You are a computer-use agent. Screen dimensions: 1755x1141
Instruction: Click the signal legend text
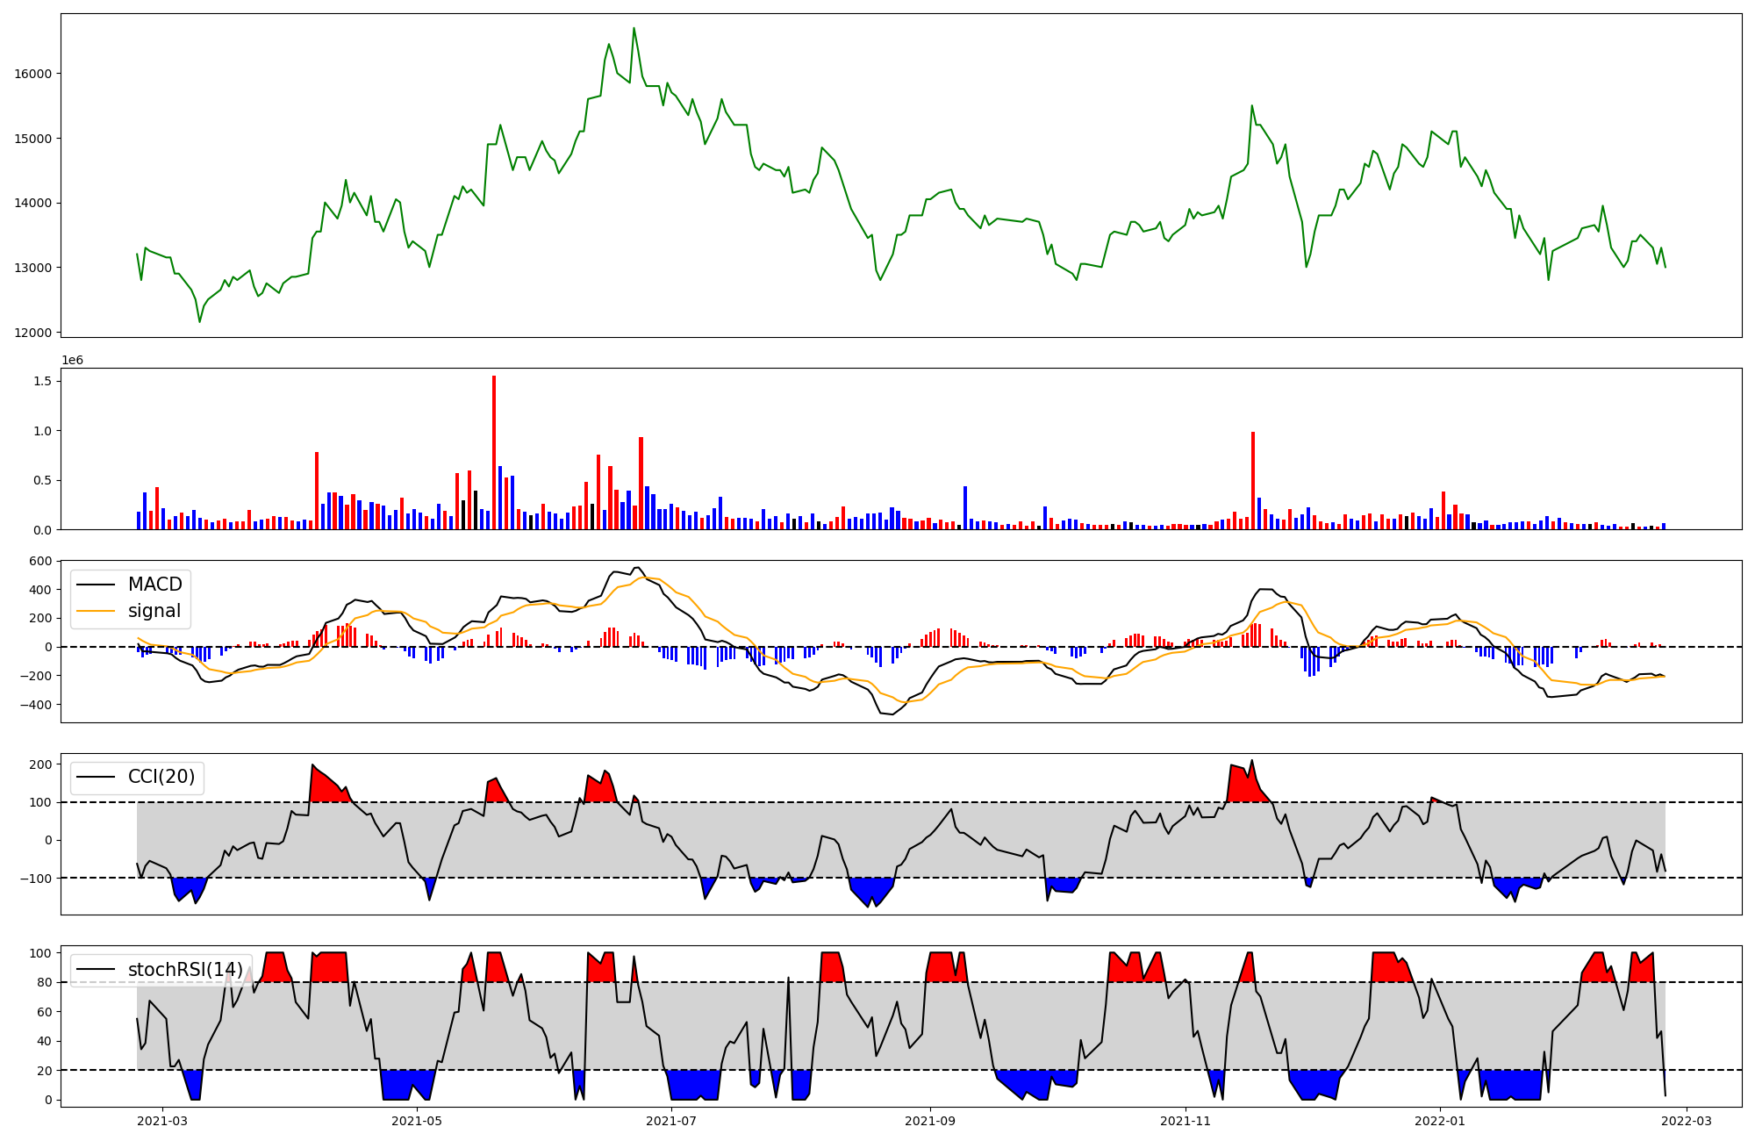[154, 611]
